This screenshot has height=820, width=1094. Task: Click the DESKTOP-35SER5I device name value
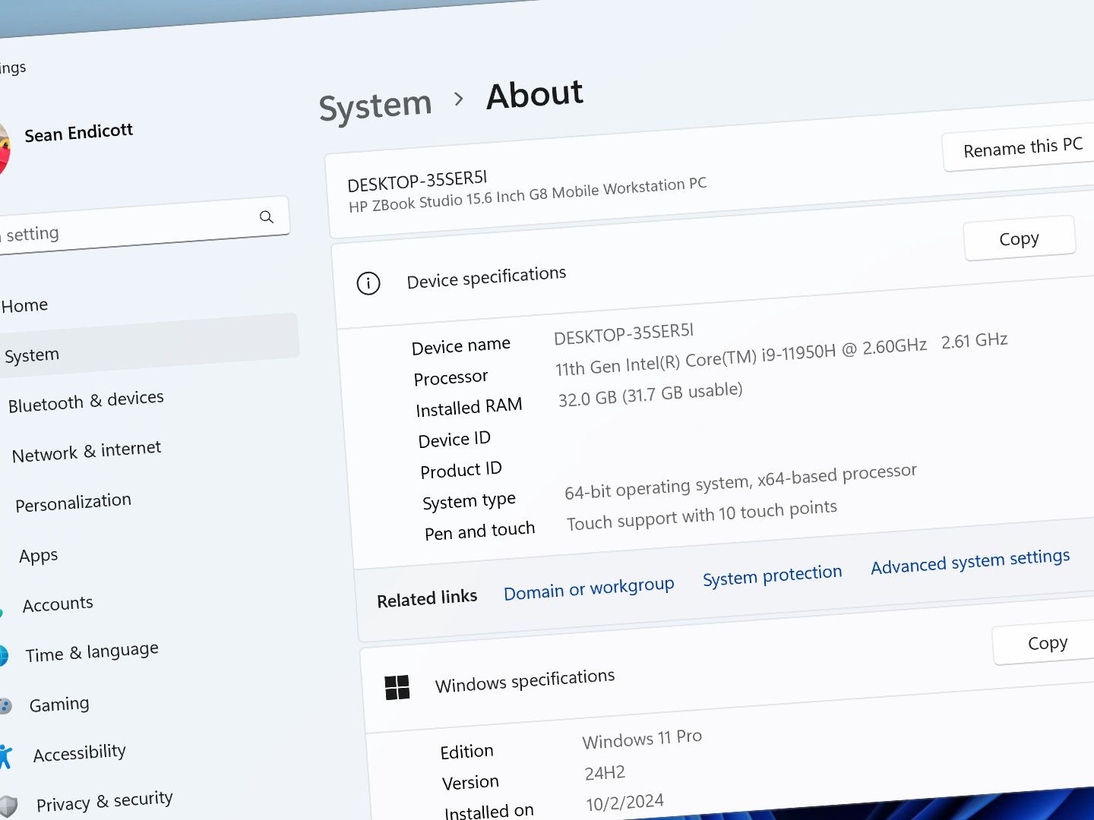[x=624, y=334]
